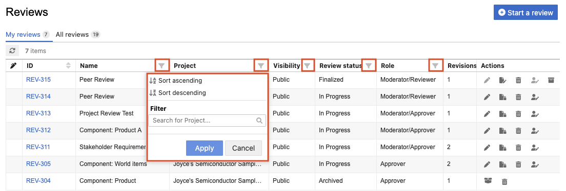Click the Search for Project input field
566x191 pixels.
(x=207, y=121)
